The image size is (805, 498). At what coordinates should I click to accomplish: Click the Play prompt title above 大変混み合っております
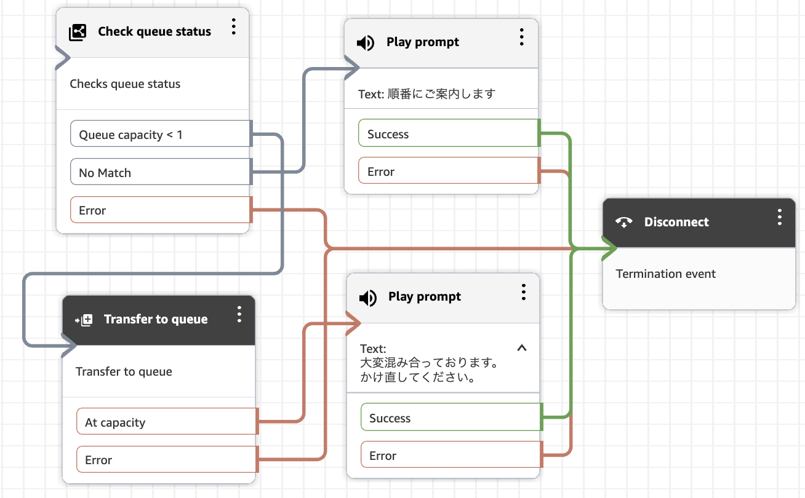tap(425, 296)
